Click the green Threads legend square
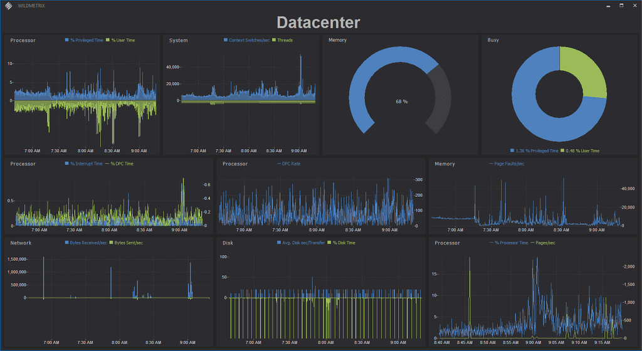The width and height of the screenshot is (642, 351). [275, 40]
